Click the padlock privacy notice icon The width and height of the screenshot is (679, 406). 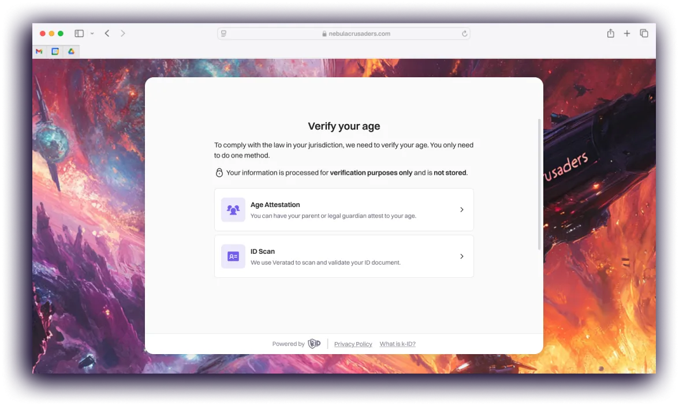pyautogui.click(x=219, y=172)
